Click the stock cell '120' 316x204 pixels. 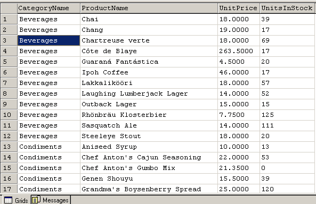[287, 189]
